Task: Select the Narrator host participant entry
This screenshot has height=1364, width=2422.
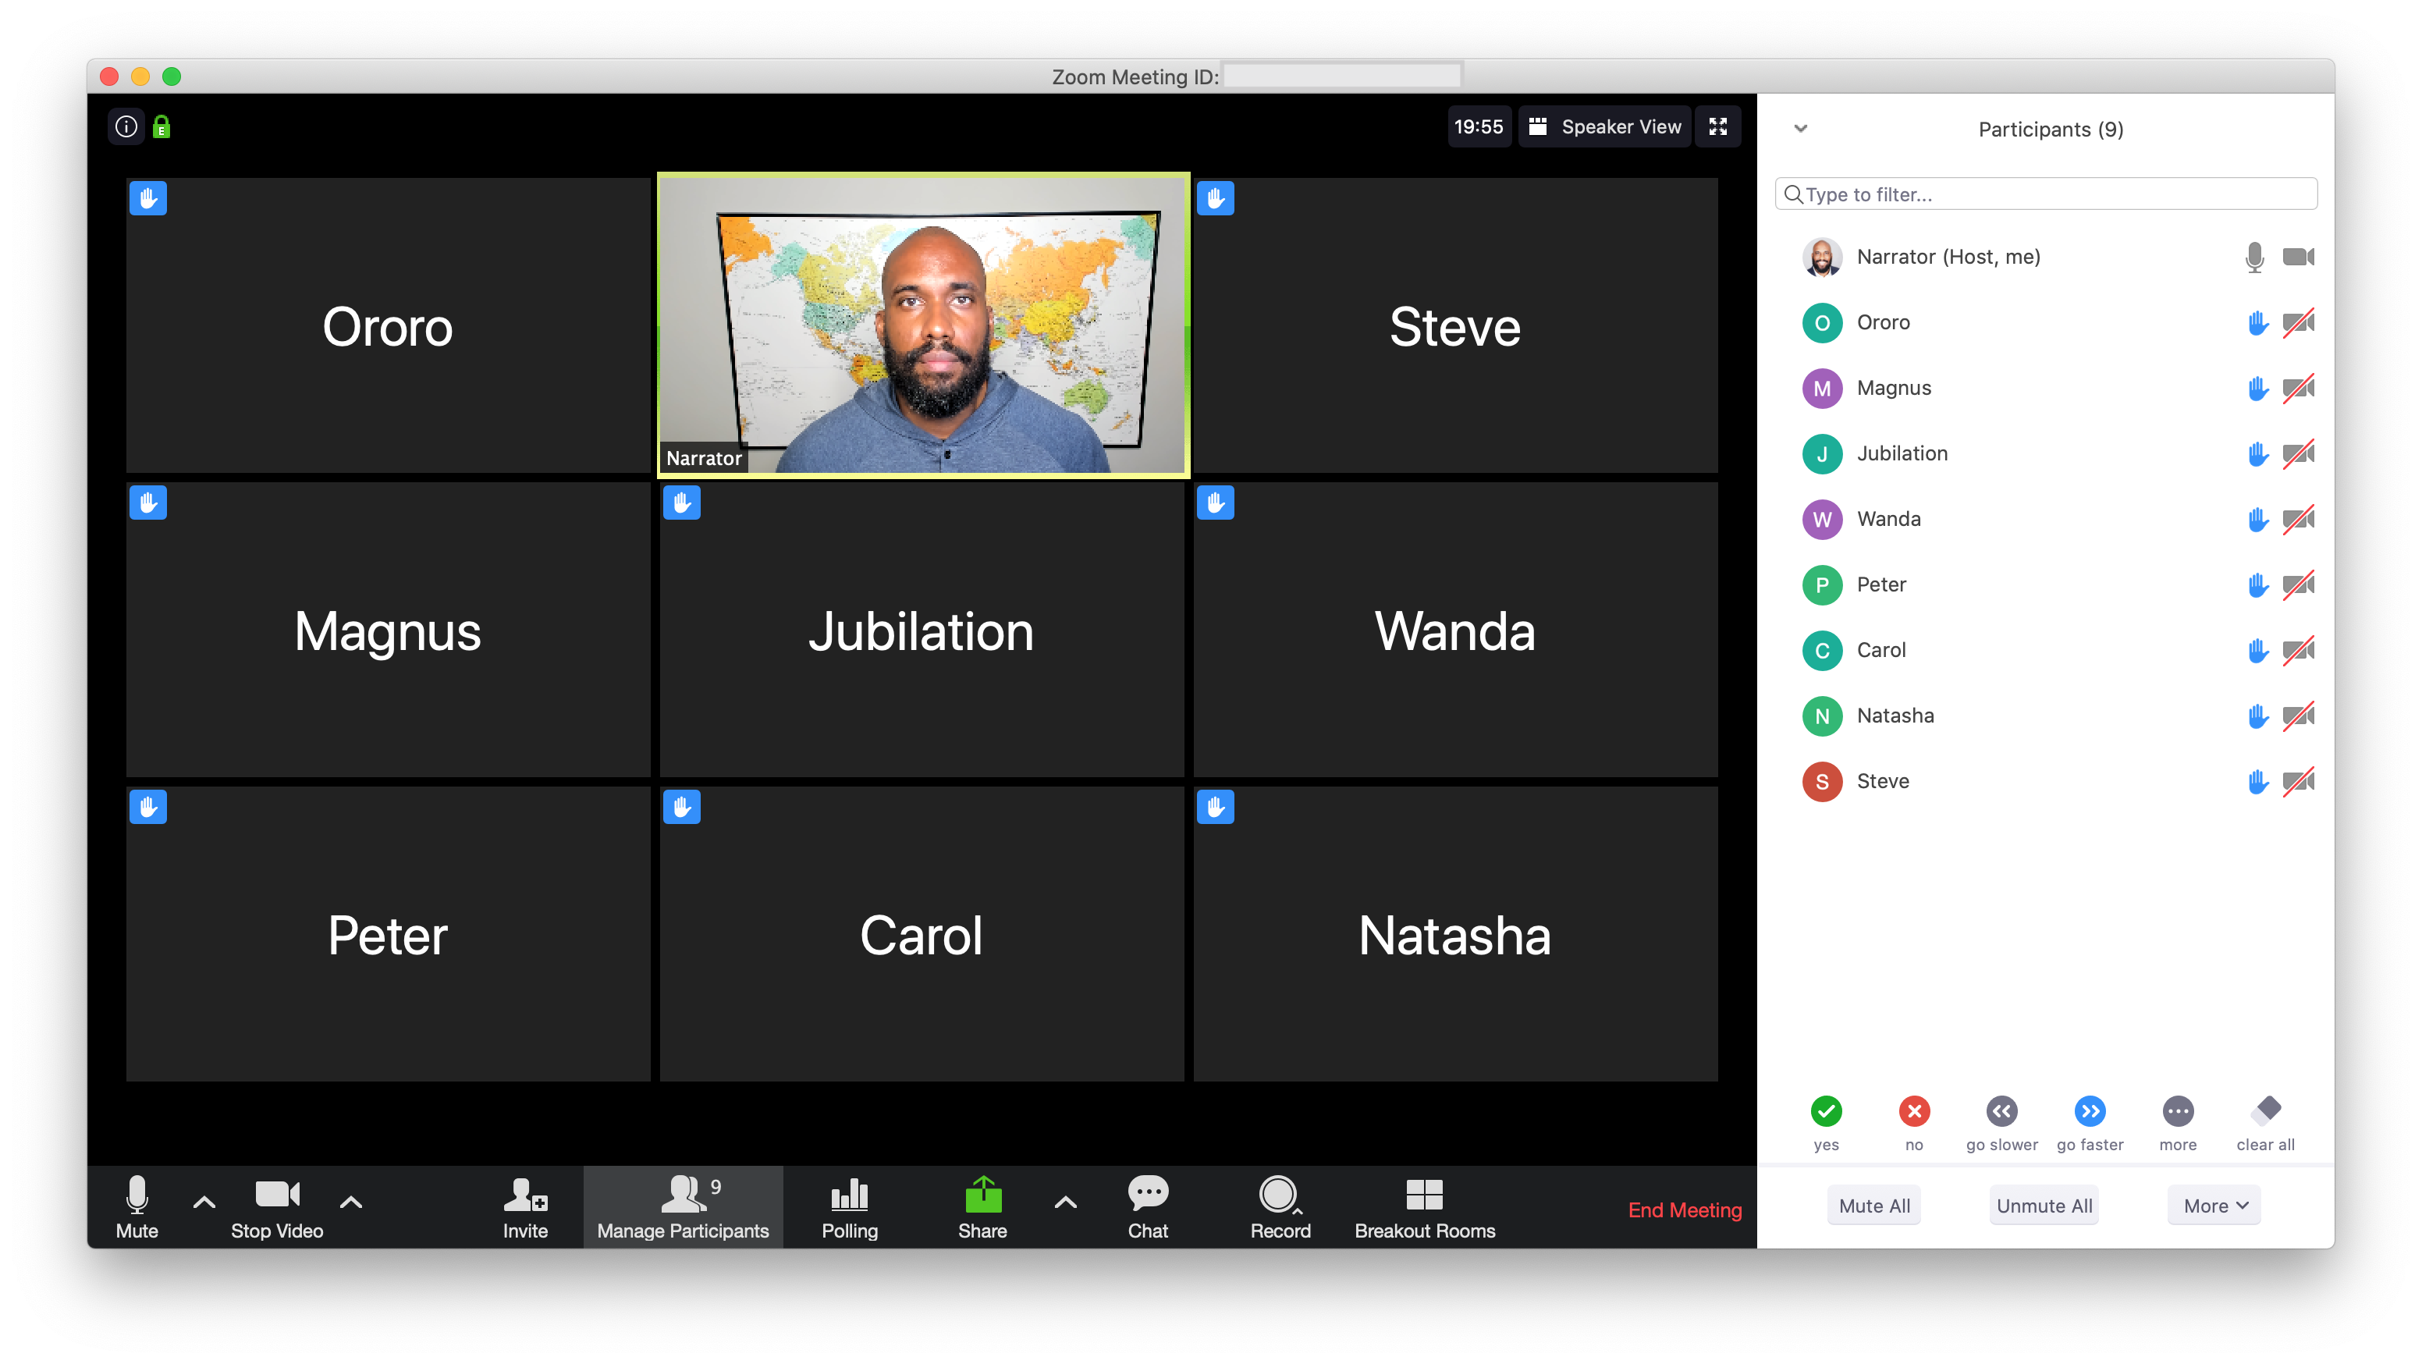Action: pos(2049,256)
